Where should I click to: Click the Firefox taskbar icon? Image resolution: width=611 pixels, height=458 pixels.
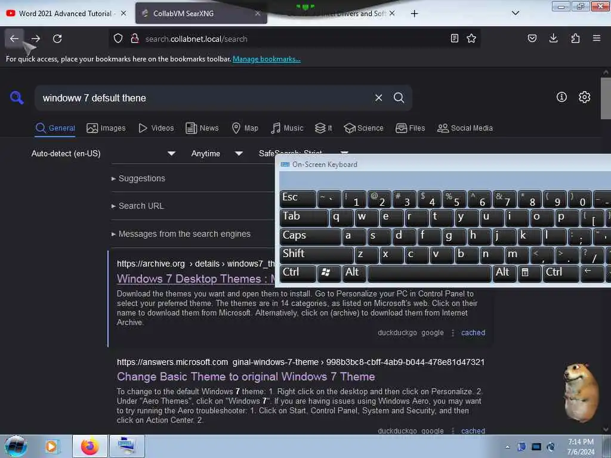click(90, 446)
